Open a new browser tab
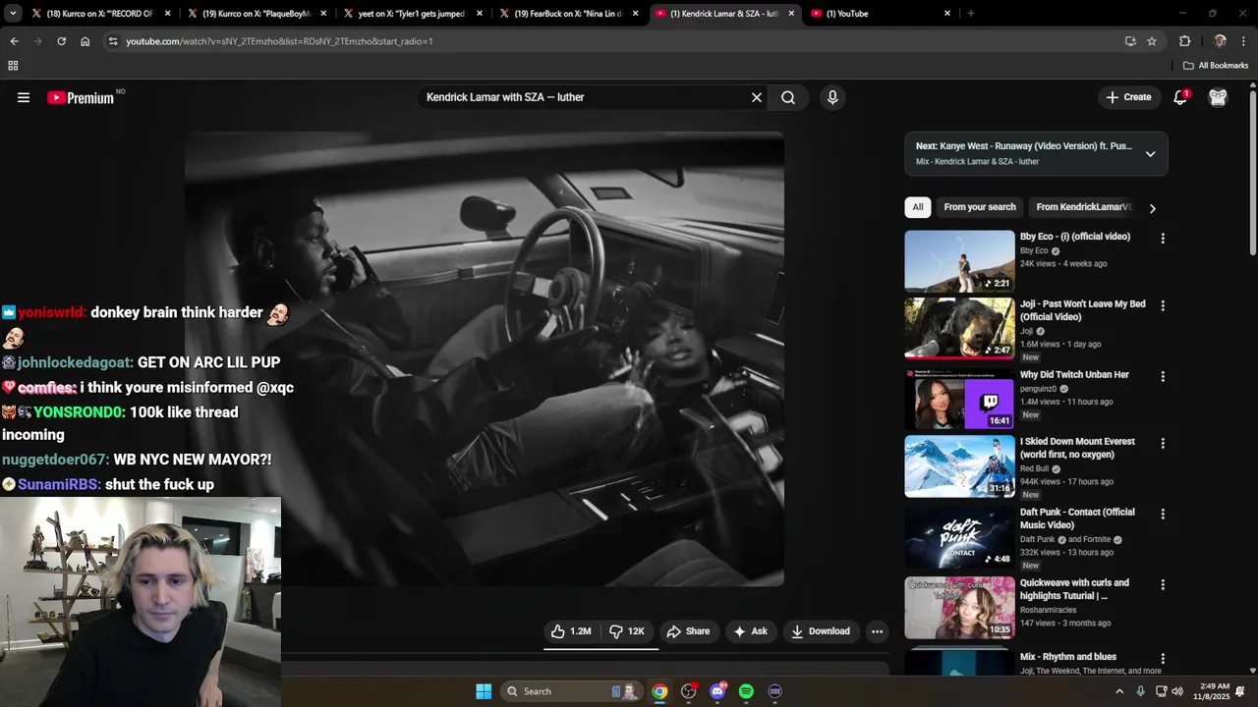Image resolution: width=1258 pixels, height=707 pixels. [x=971, y=14]
